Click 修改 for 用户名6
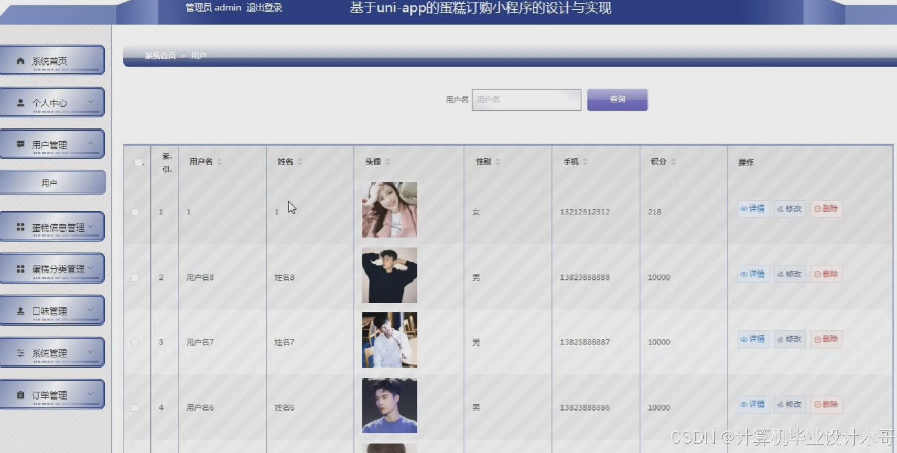This screenshot has height=453, width=897. point(790,404)
